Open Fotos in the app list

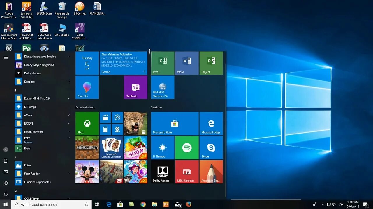43,165
